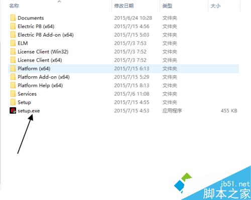Sort by the 大小 column header

(215, 6)
